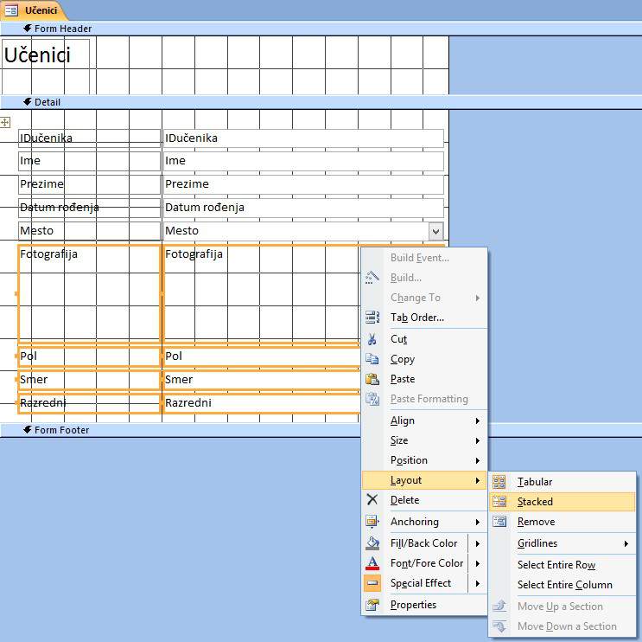The image size is (642, 642).
Task: Expand the Anchoring submenu arrow
Action: (x=478, y=522)
